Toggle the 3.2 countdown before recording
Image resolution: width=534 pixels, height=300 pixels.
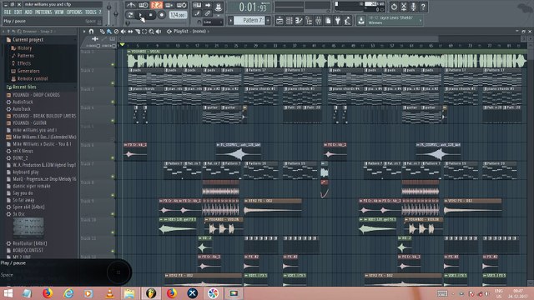[x=157, y=5]
